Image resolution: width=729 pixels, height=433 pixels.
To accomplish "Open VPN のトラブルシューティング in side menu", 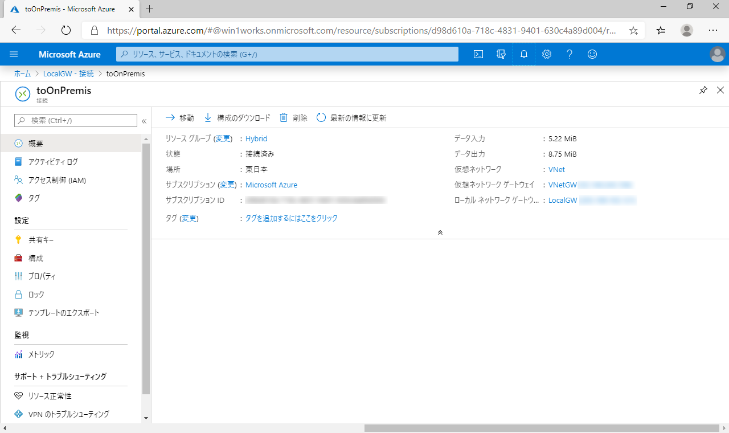I will pos(71,414).
